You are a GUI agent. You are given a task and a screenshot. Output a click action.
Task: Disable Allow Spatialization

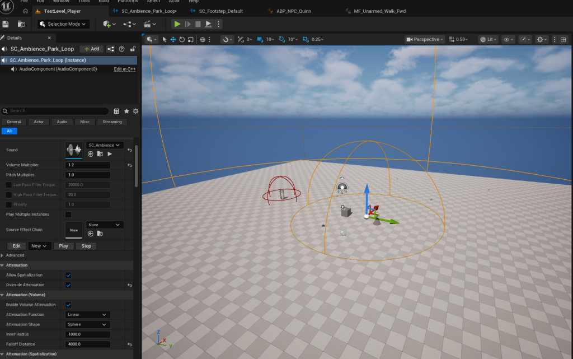click(68, 275)
